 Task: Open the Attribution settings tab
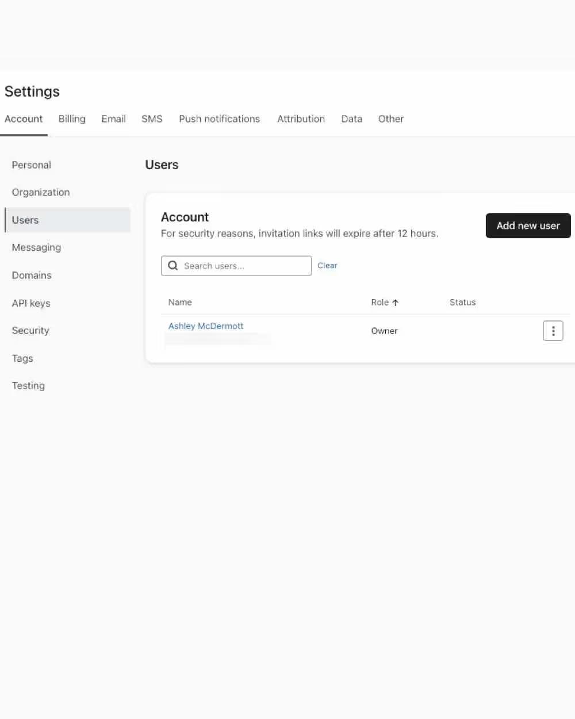(301, 119)
